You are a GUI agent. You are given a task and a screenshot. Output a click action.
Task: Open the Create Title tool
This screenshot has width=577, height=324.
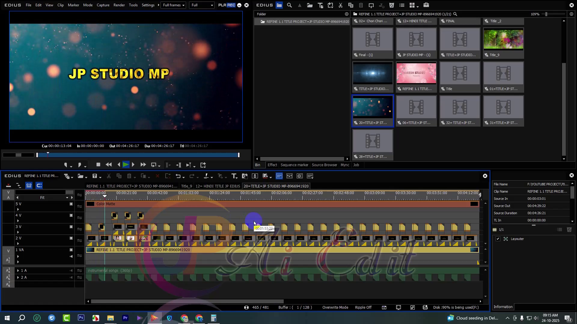234,176
